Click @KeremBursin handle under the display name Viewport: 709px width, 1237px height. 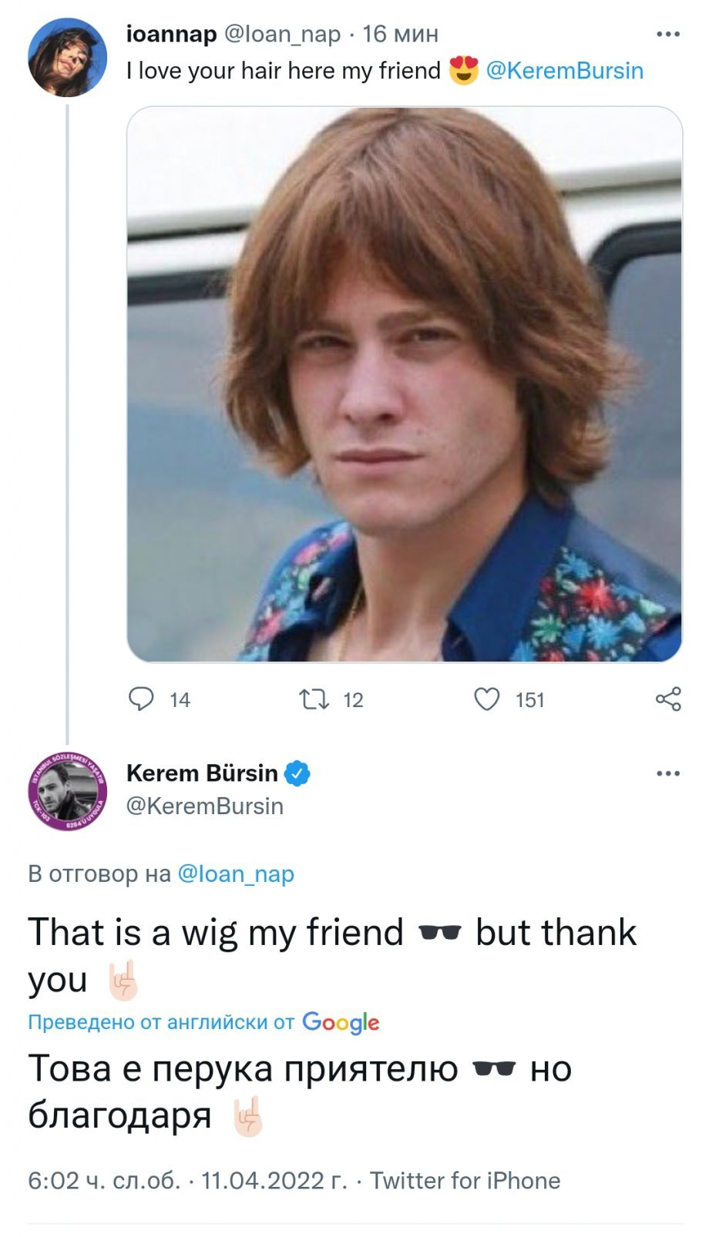pyautogui.click(x=204, y=806)
